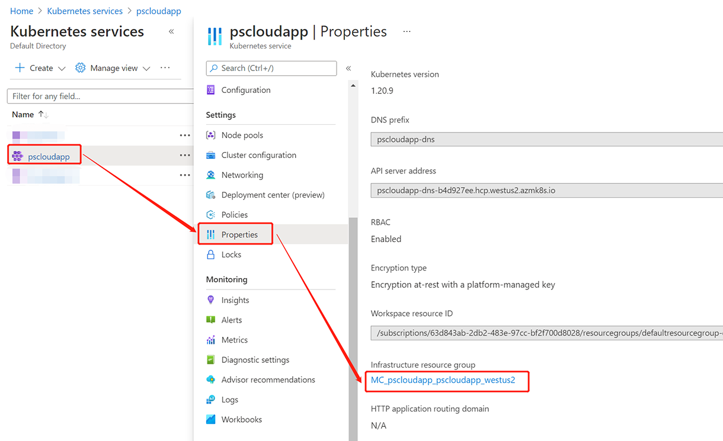Collapse the pscloudapp resource menu
723x441 pixels.
coord(348,68)
